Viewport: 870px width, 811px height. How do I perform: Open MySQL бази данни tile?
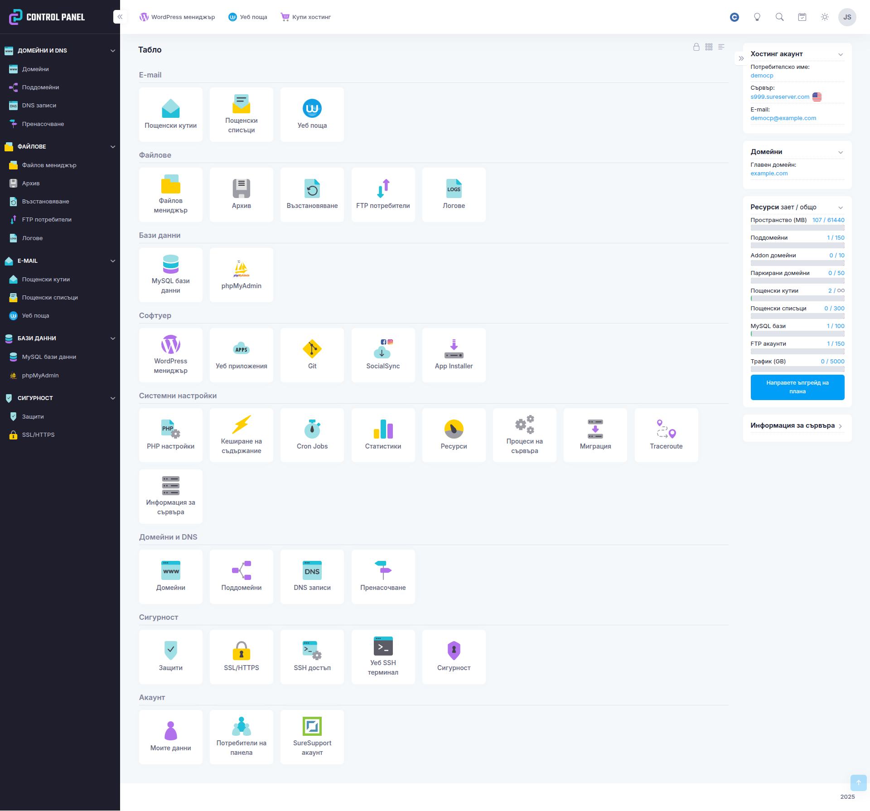(x=170, y=275)
